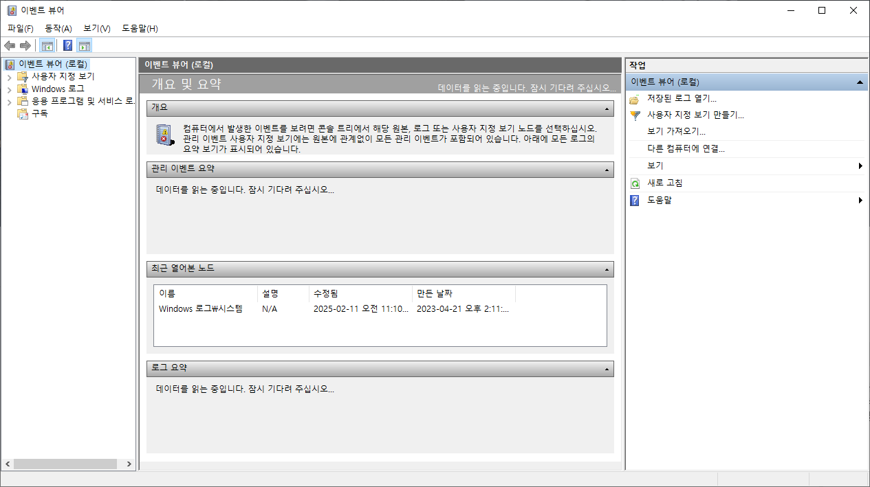This screenshot has height=487, width=870.
Task: Click the Help question mark toolbar icon
Action: click(x=67, y=45)
